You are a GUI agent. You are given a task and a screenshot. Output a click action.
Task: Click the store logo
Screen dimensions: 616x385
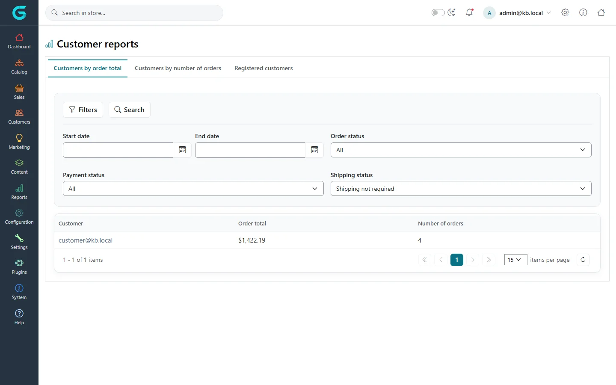point(19,13)
